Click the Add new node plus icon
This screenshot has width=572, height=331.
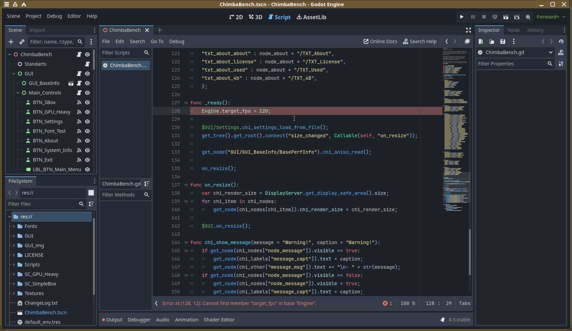pos(11,42)
